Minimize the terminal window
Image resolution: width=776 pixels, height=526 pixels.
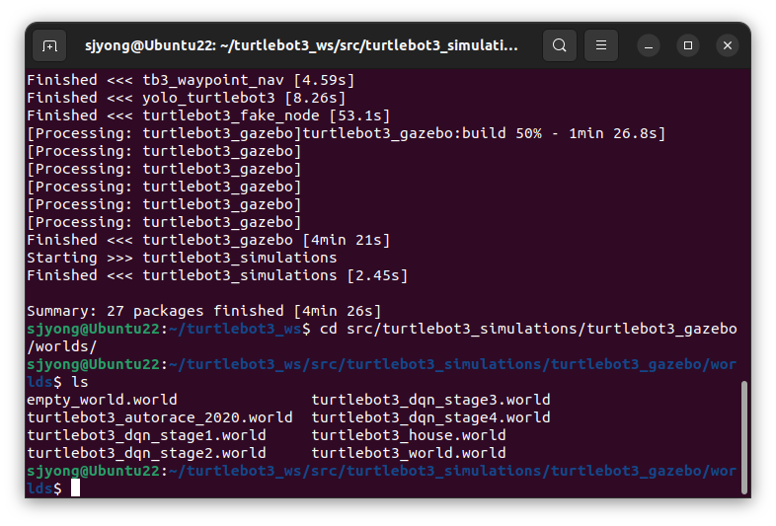pyautogui.click(x=649, y=45)
